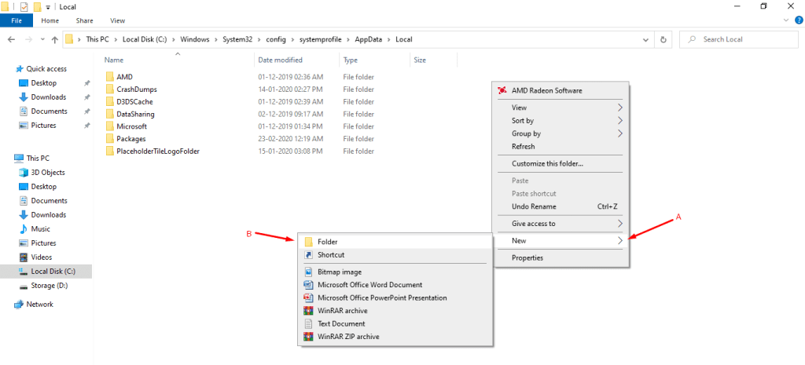Select Text Document in the New submenu
Viewport: 805px width, 365px height.
(395, 323)
